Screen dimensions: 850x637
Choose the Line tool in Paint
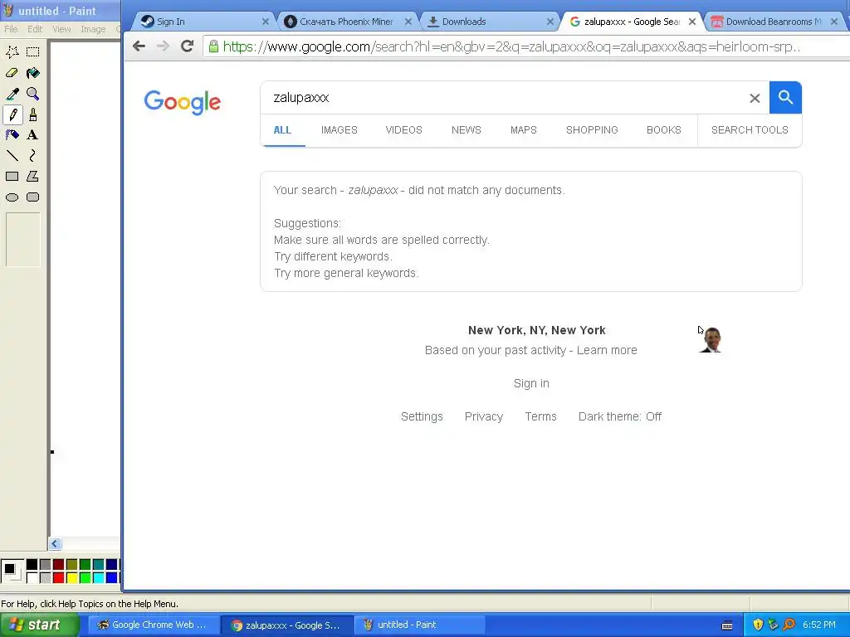pos(12,156)
